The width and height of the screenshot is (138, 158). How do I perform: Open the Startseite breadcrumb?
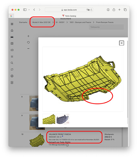tap(23, 22)
